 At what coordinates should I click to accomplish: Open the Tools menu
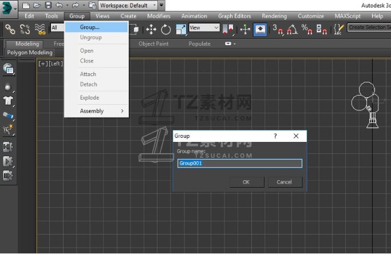pos(52,16)
